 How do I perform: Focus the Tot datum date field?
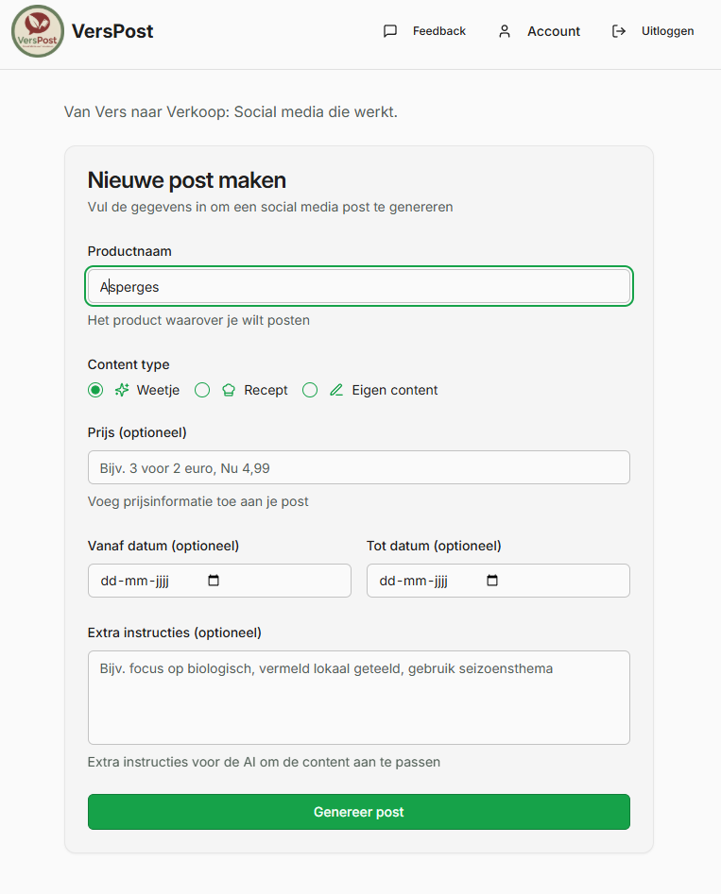pyautogui.click(x=421, y=581)
